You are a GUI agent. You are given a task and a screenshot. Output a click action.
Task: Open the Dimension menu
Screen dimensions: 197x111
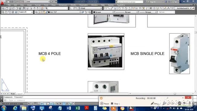[x=63, y=5]
